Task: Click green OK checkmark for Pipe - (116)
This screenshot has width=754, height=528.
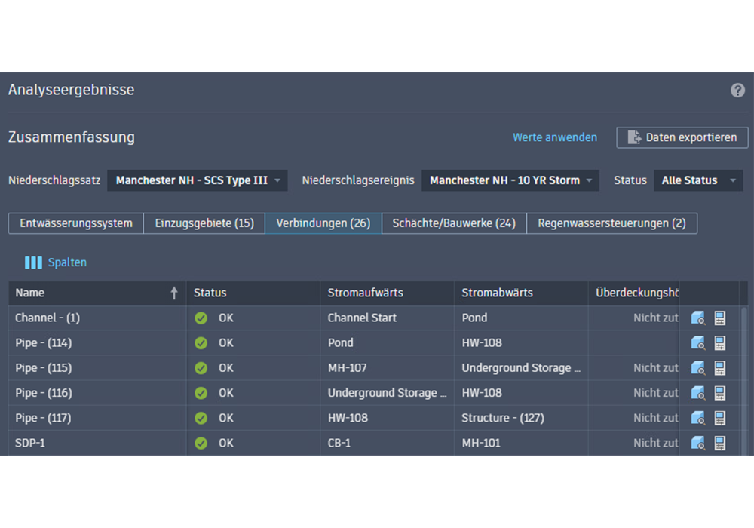Action: (201, 393)
